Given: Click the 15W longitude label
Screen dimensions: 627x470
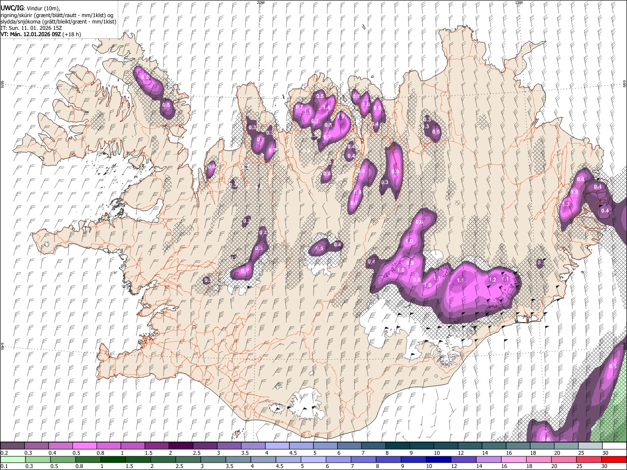Looking at the screenshot, I should pos(519,2).
